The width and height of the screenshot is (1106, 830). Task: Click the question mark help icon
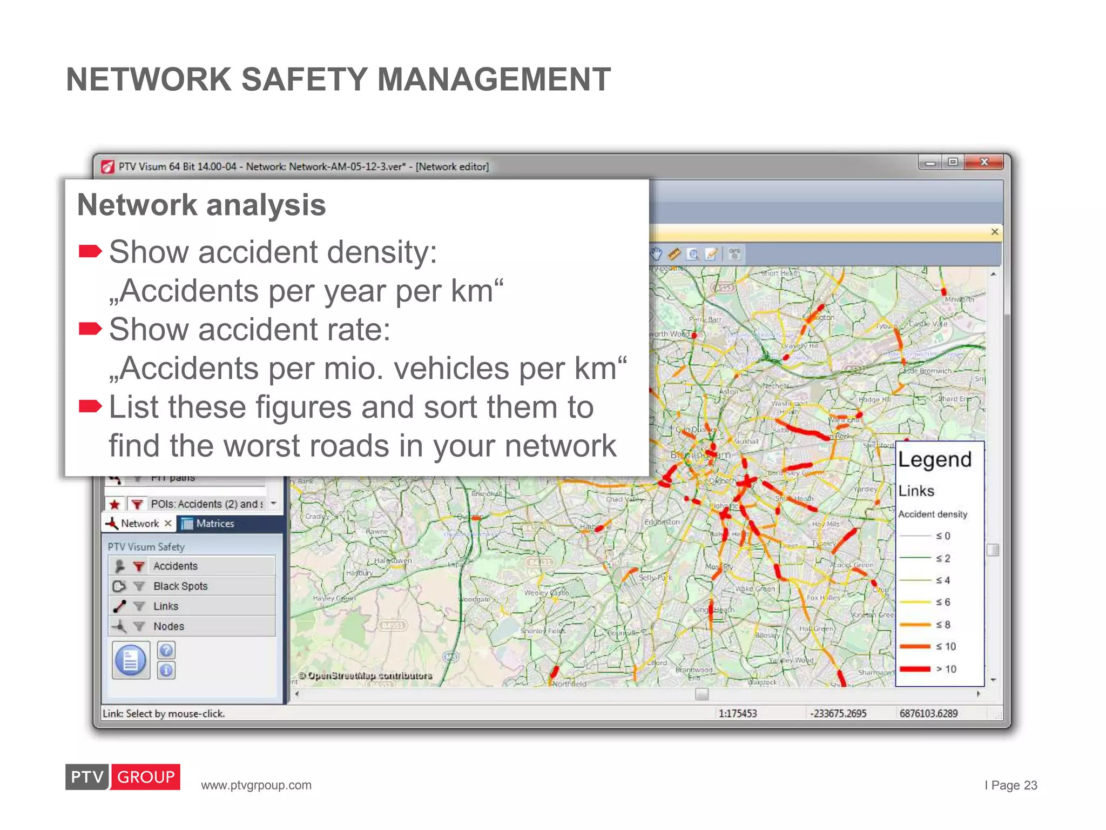[166, 650]
